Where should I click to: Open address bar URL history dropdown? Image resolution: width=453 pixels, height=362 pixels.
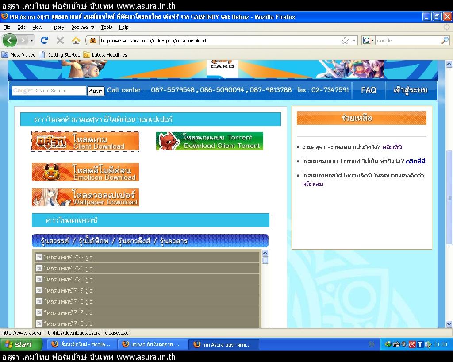click(x=354, y=40)
